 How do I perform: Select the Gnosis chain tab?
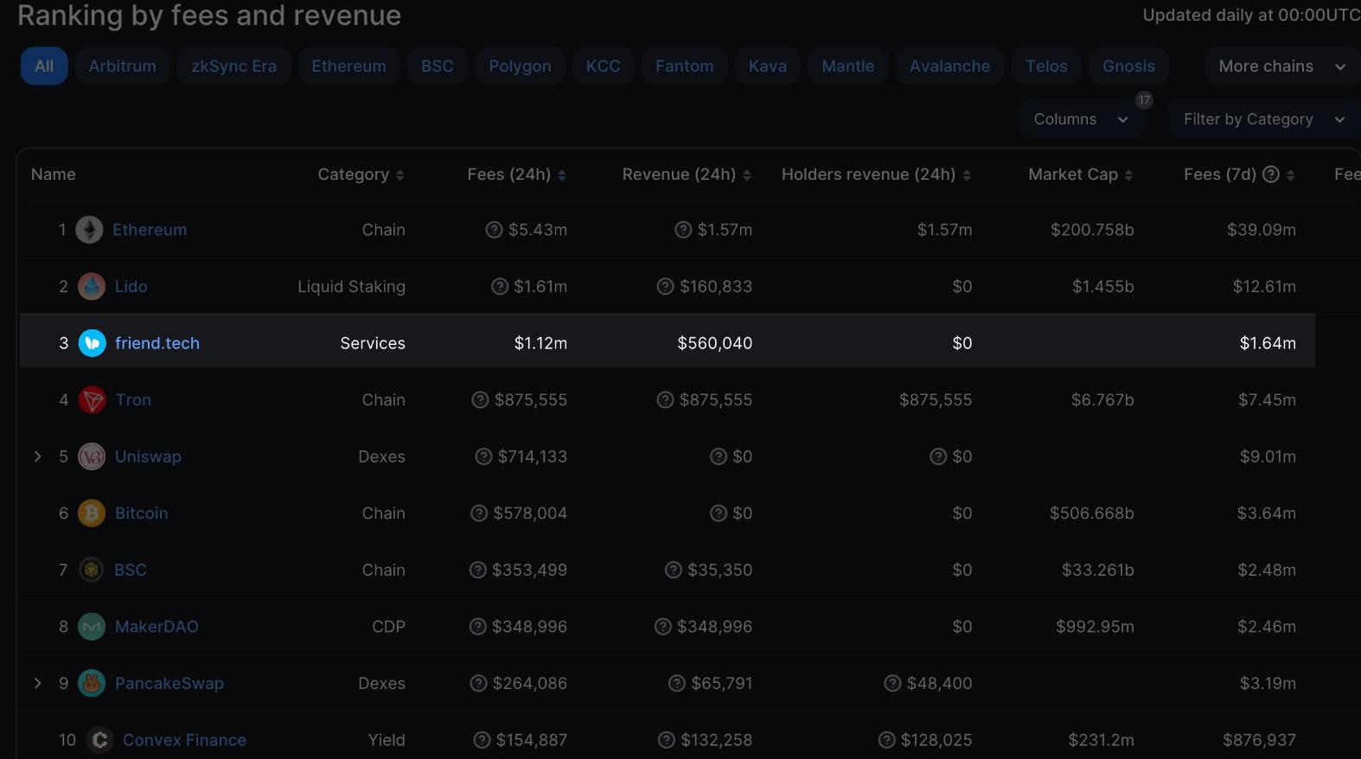[1128, 67]
